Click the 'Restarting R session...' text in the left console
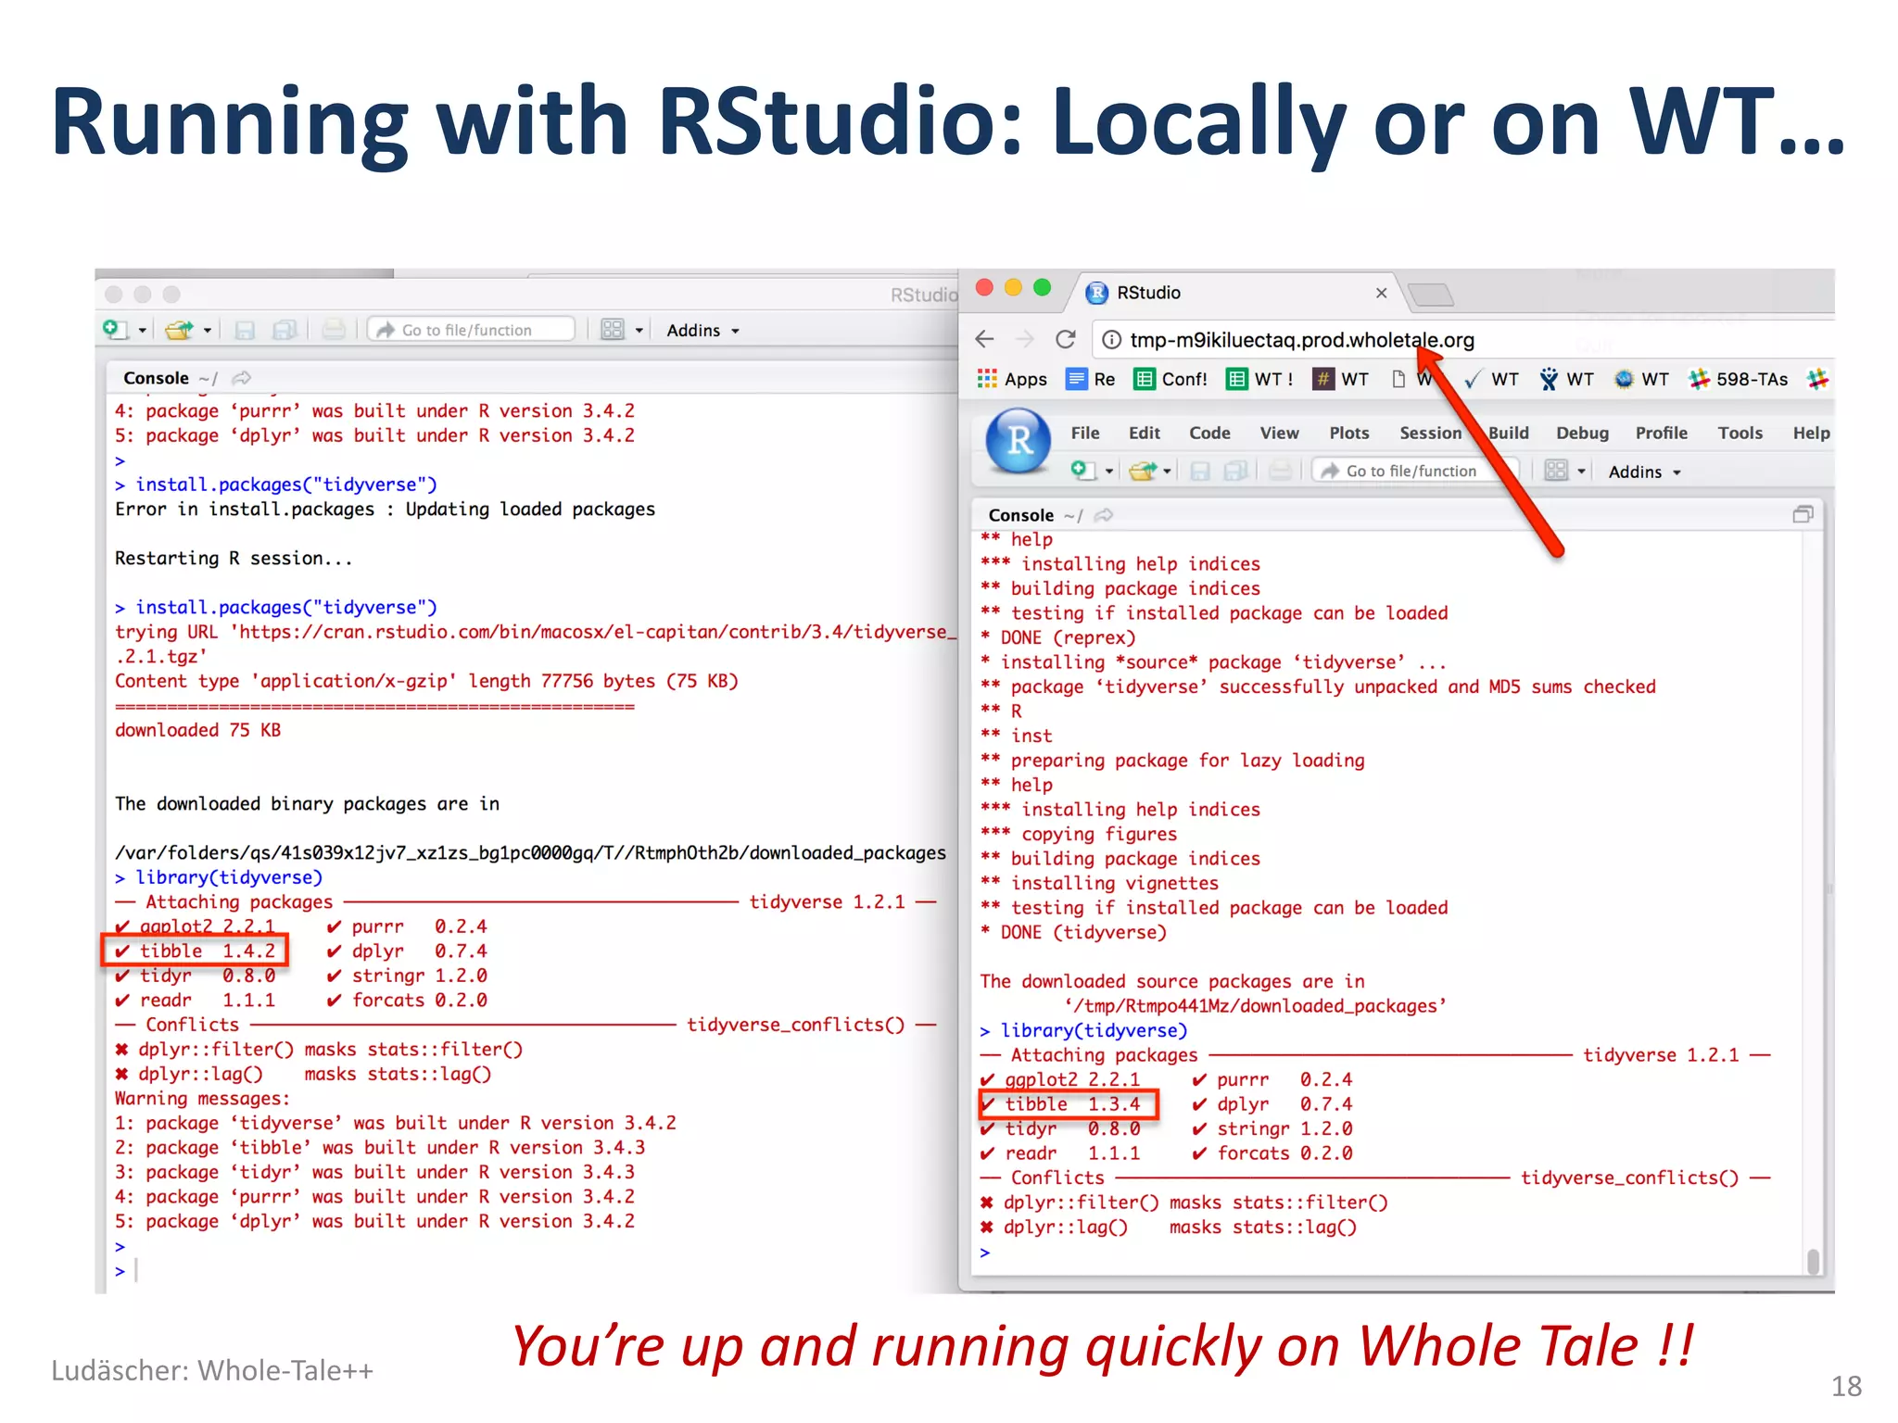 point(234,559)
